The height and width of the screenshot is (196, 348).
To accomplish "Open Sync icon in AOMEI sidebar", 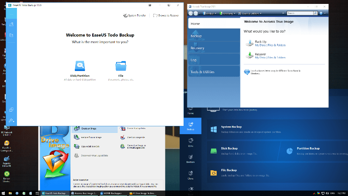I will coord(191,142).
